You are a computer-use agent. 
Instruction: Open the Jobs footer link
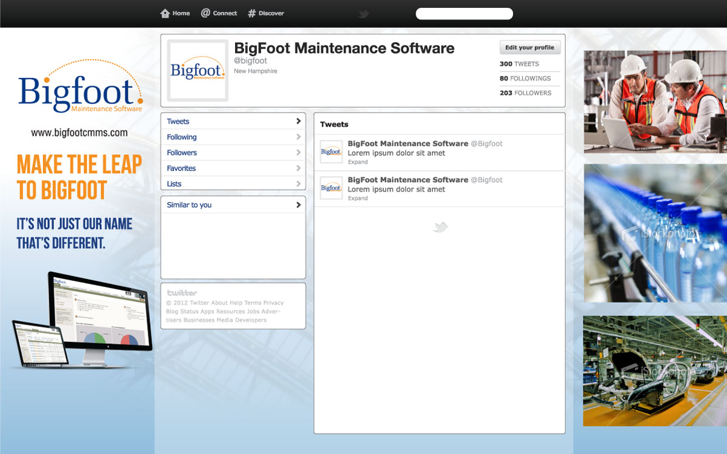[x=253, y=311]
